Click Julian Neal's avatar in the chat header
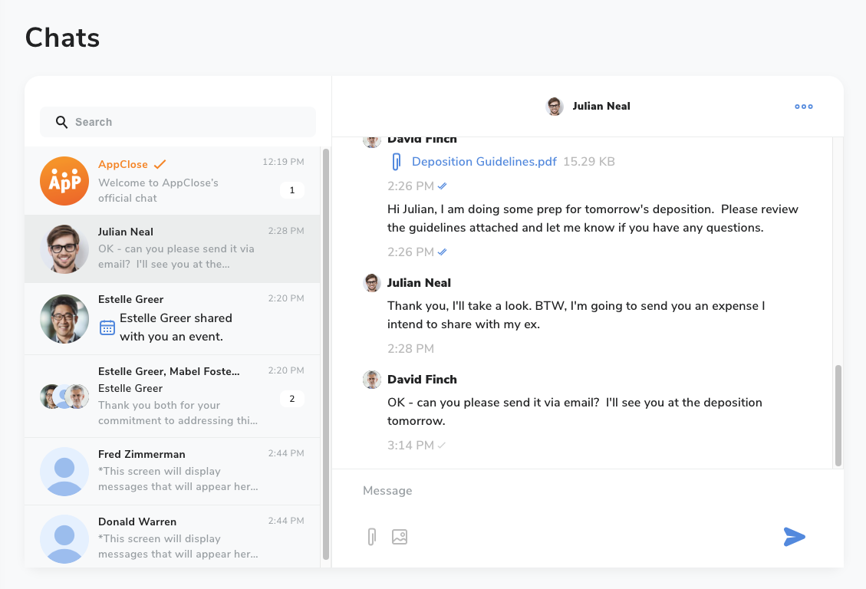The height and width of the screenshot is (589, 866). click(x=554, y=106)
